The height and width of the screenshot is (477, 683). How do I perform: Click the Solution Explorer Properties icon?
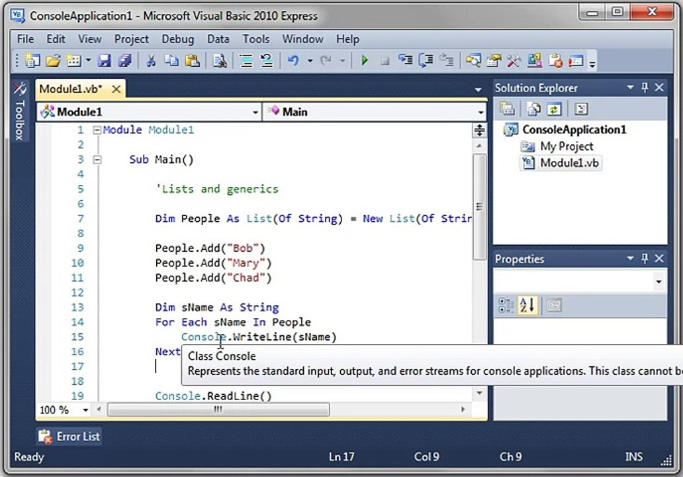pos(508,109)
